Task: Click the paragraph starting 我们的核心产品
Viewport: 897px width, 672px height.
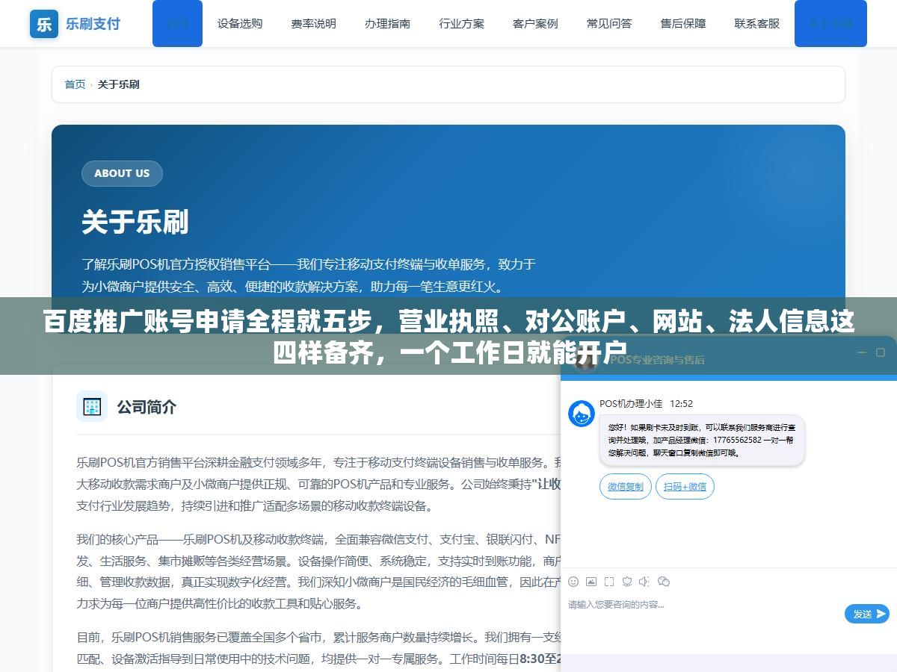Action: [x=318, y=571]
